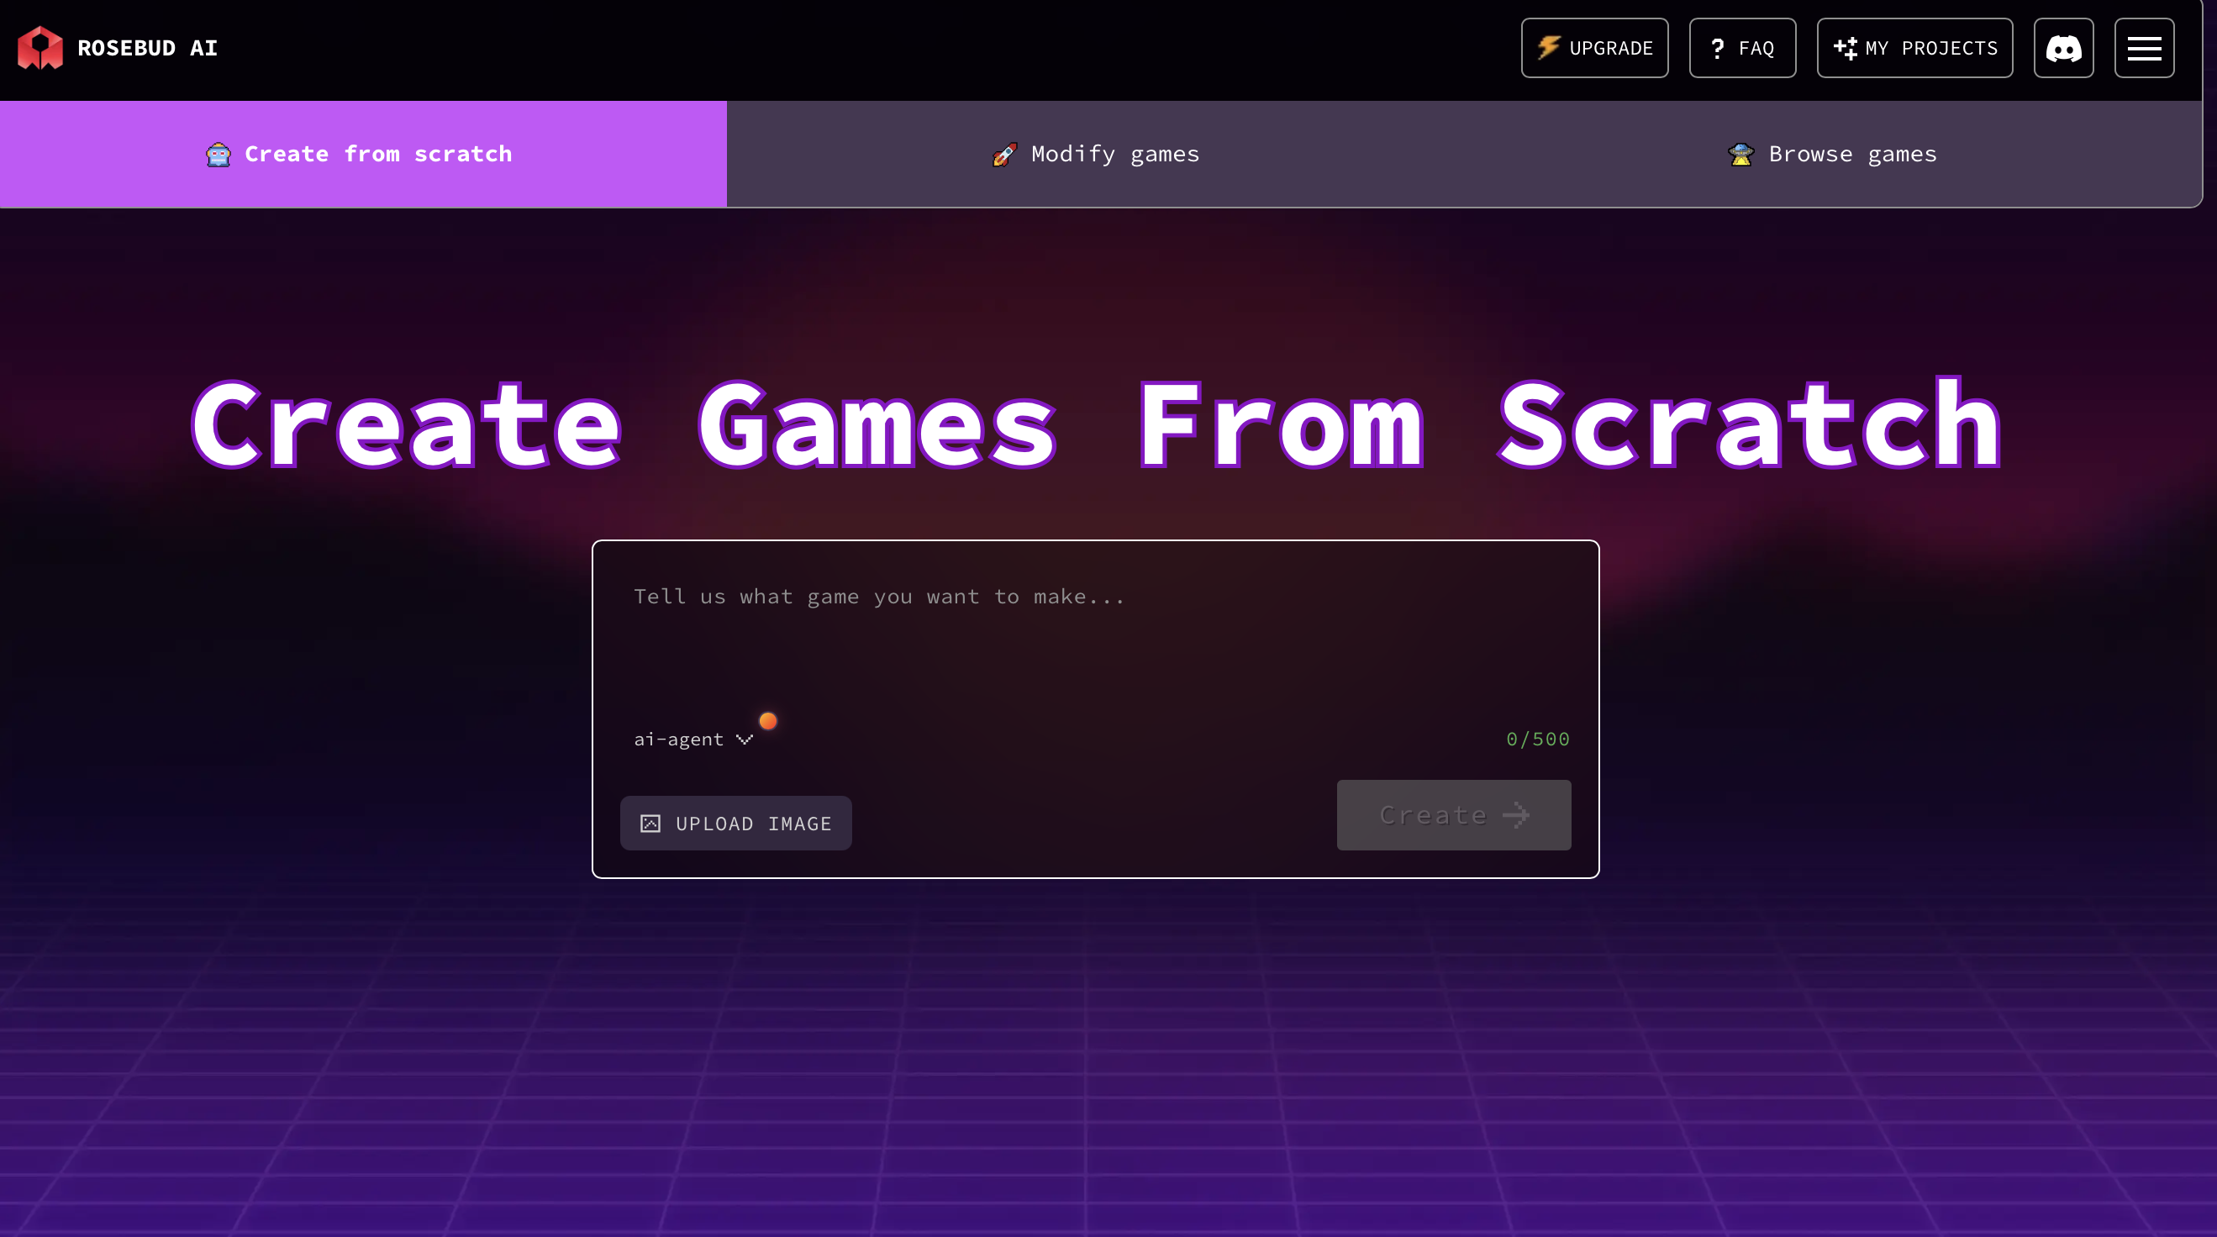This screenshot has width=2217, height=1237.
Task: Click the ROSEBUD AI brand text
Action: pos(147,48)
